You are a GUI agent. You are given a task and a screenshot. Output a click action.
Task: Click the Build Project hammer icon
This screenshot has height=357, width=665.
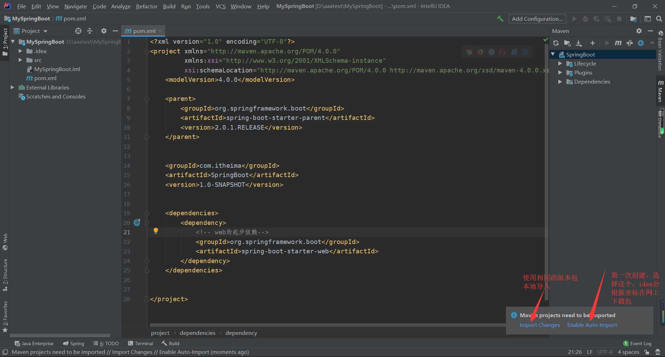[500, 19]
